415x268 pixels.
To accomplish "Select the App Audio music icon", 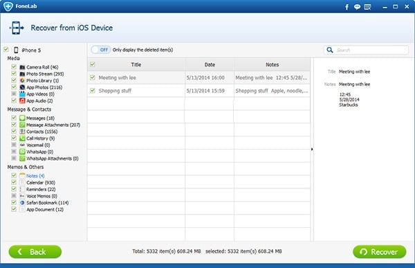I will tap(22, 100).
